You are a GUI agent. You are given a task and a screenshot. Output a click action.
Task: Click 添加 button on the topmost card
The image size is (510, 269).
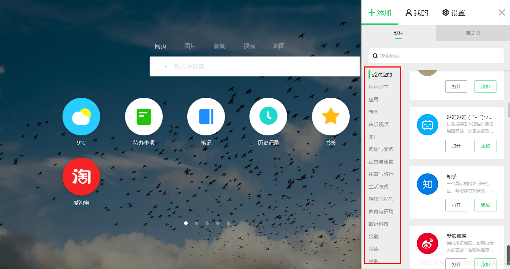(485, 87)
